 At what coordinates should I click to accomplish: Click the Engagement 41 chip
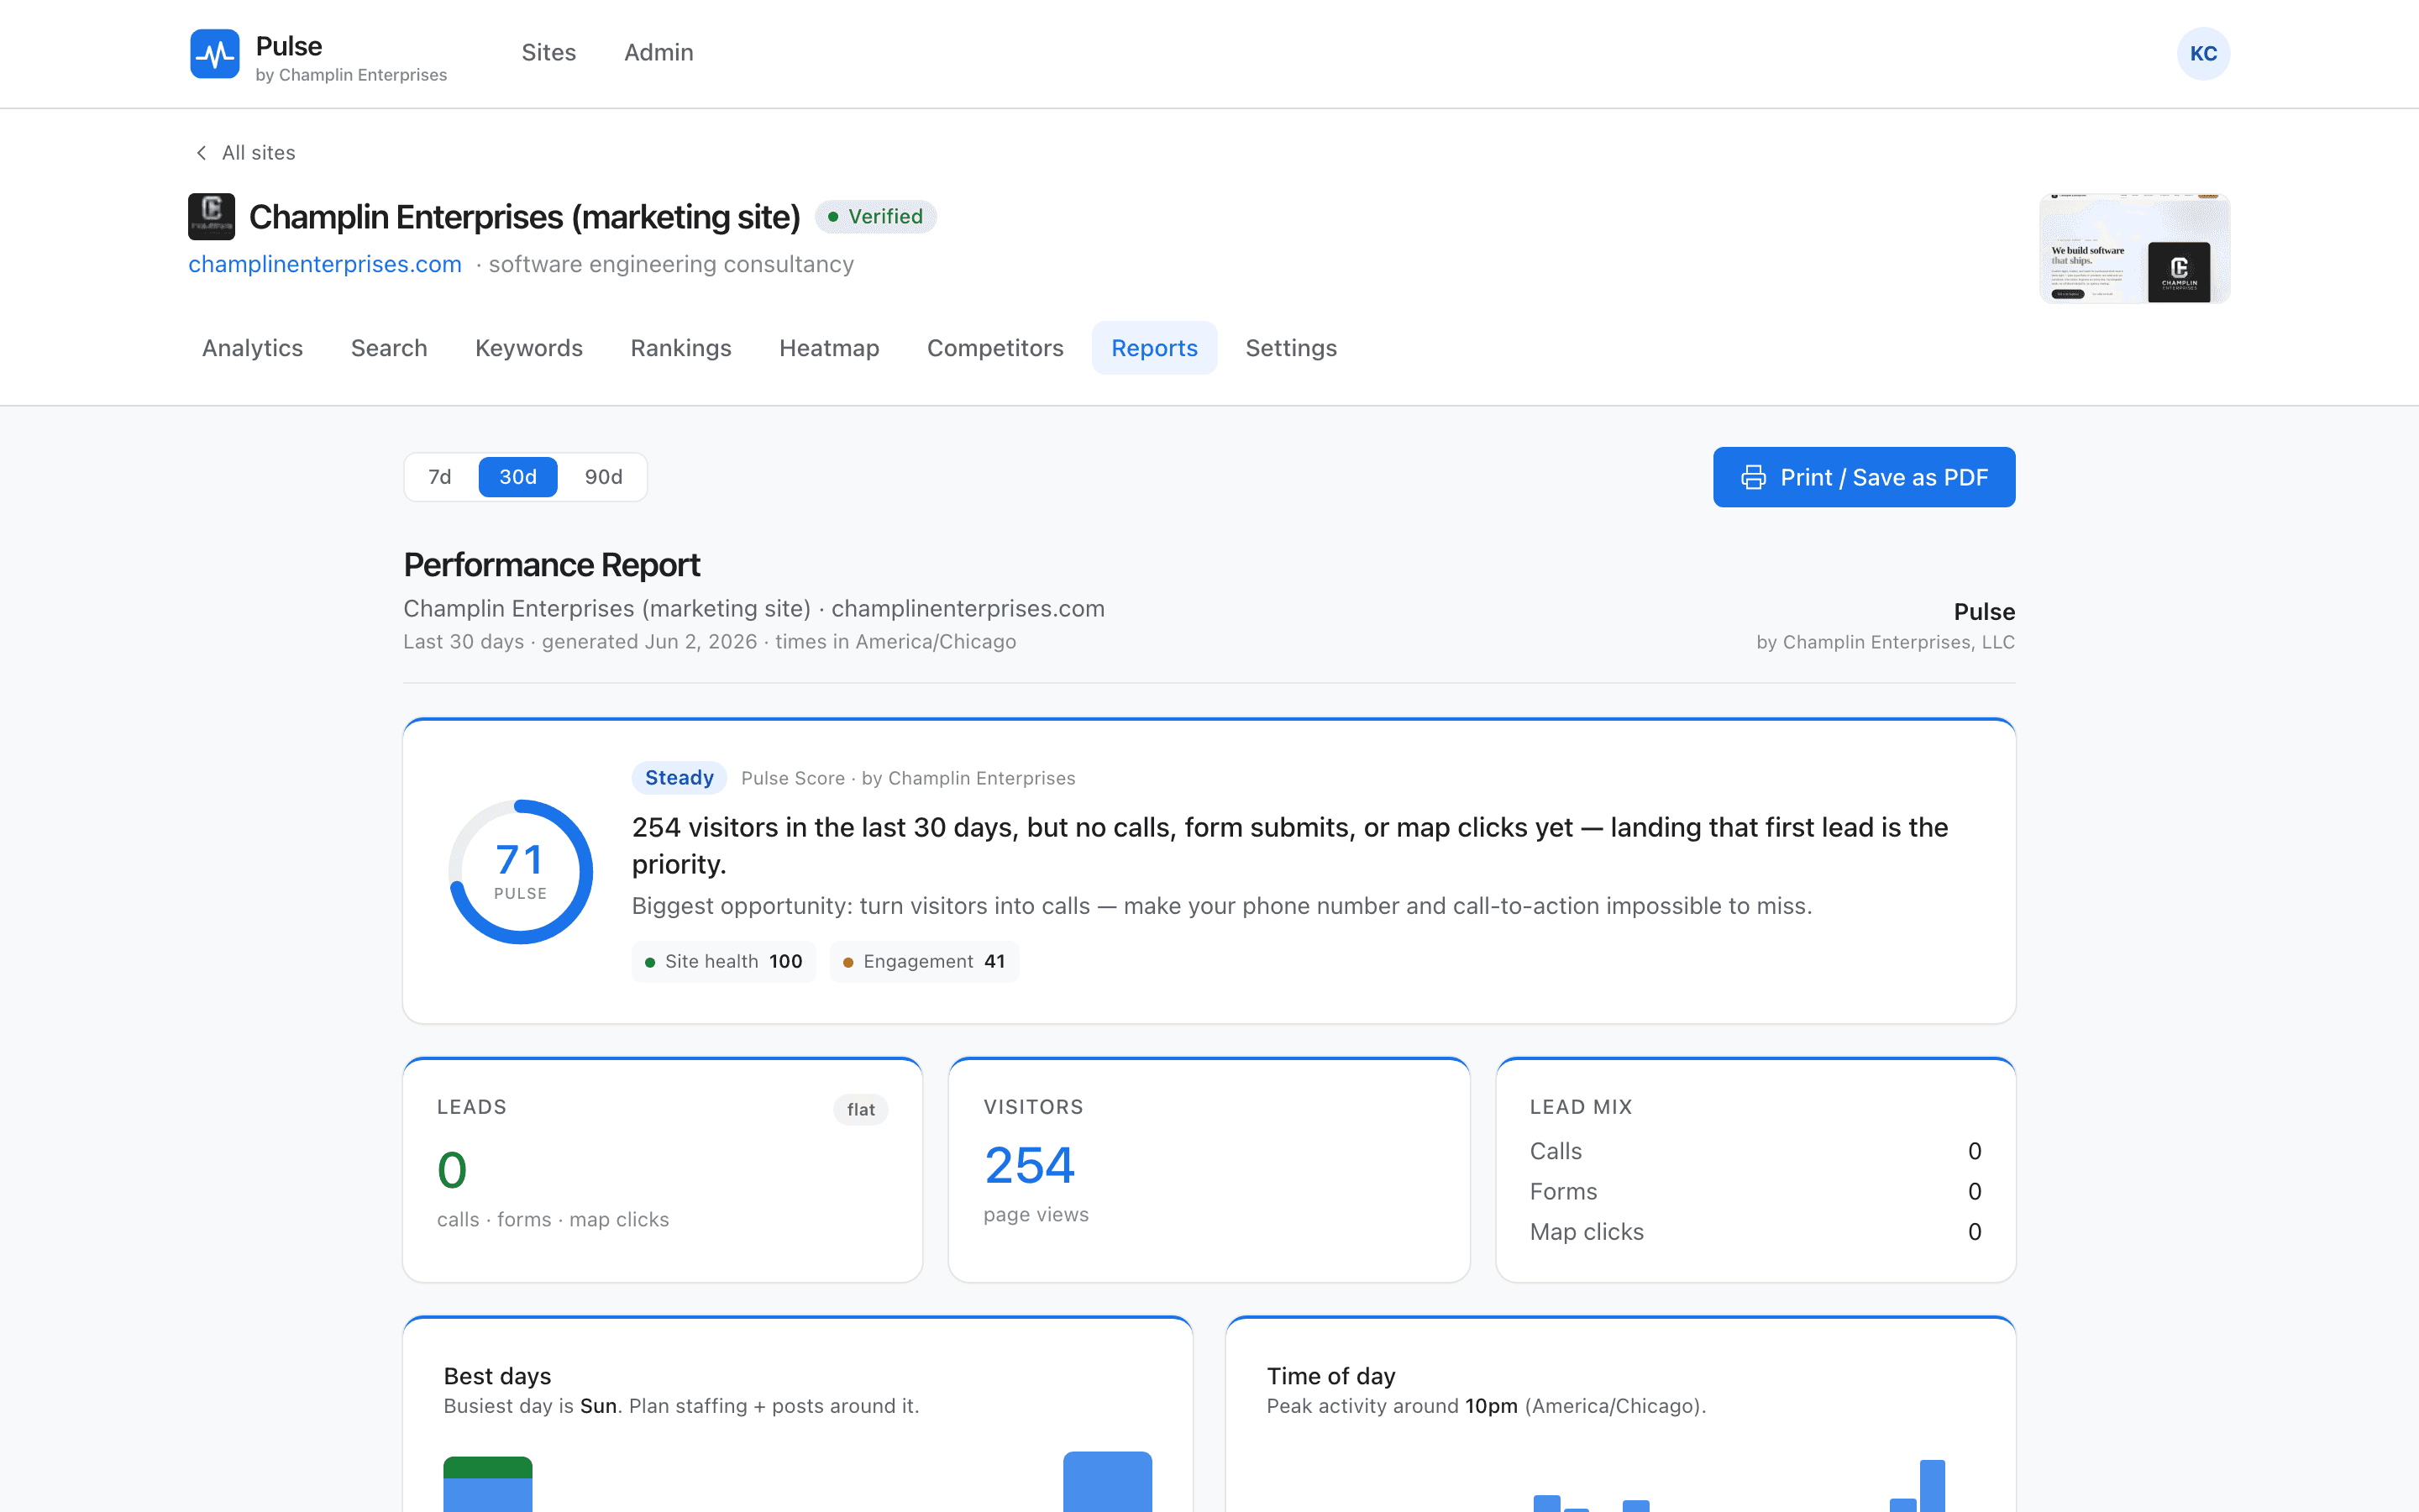924,961
